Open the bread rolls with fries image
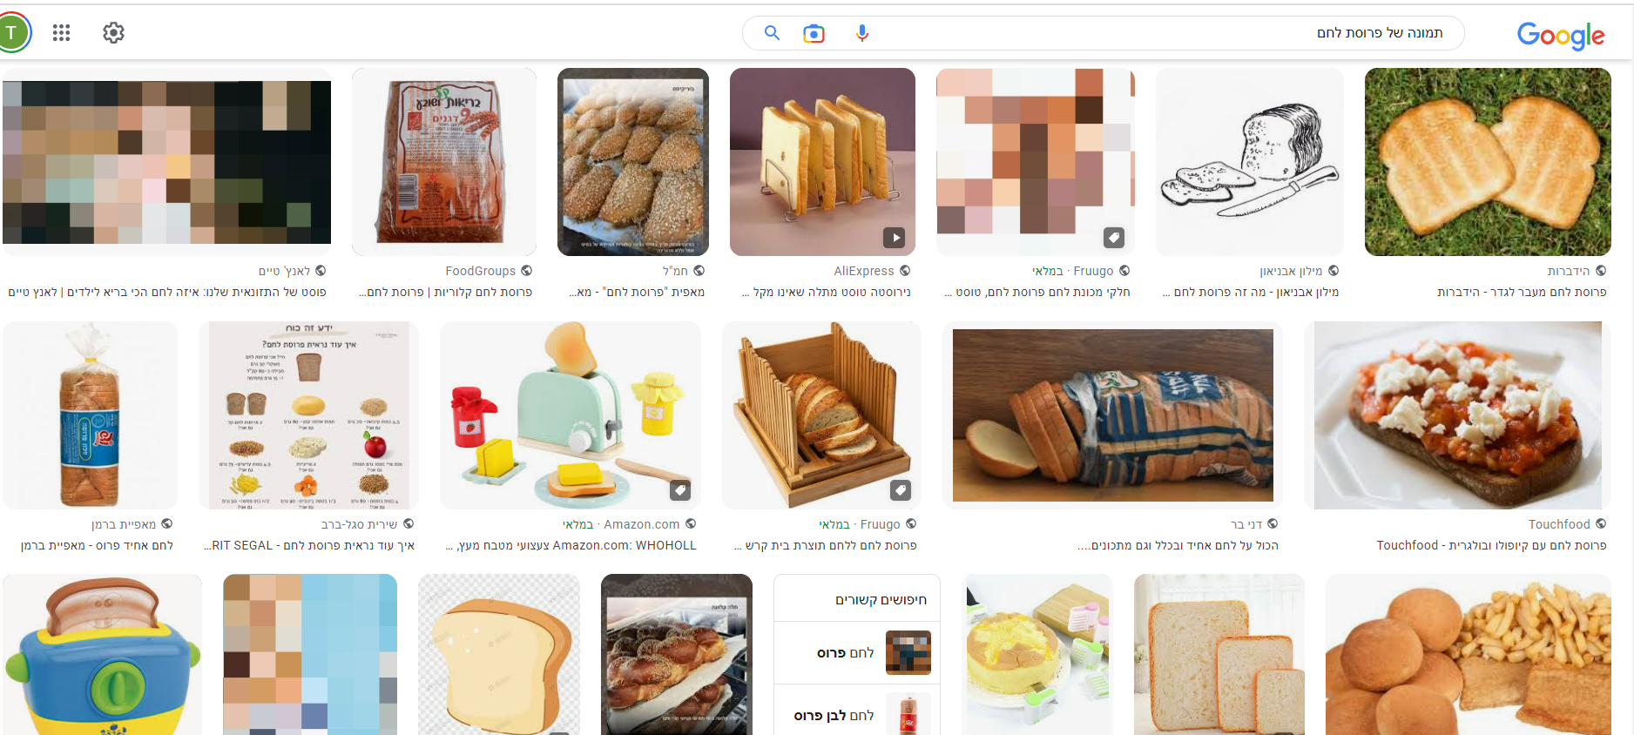Screen dimensions: 1634x735 pyautogui.click(x=1468, y=654)
